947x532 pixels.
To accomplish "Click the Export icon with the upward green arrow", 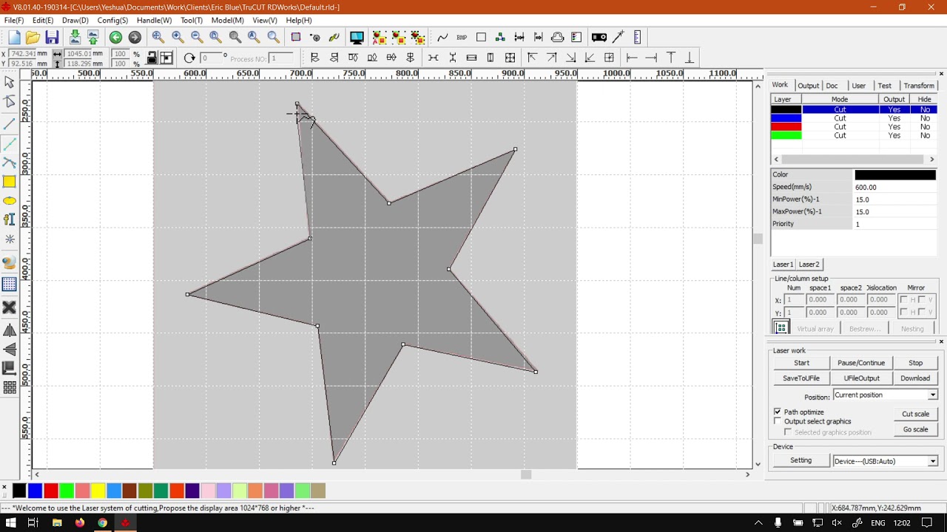I will pos(93,38).
